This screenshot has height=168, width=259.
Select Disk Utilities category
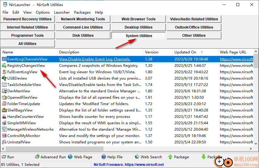coord(83,36)
